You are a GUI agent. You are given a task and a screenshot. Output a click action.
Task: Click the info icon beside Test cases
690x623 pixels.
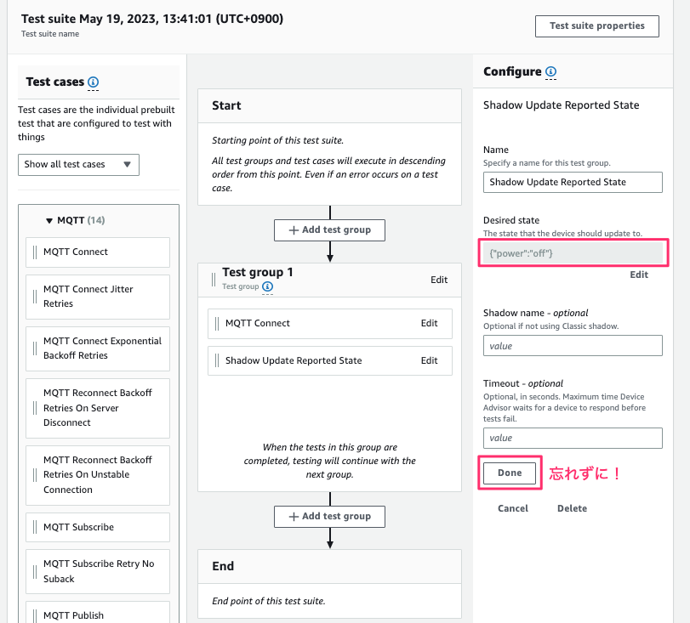94,82
